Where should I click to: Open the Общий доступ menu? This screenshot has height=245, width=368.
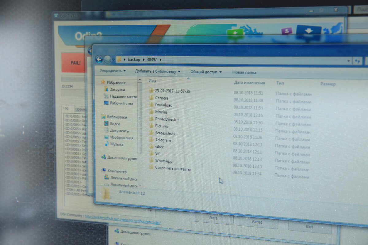(206, 72)
